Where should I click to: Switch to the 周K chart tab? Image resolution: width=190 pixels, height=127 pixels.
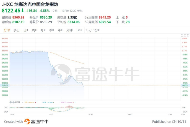pos(34,30)
